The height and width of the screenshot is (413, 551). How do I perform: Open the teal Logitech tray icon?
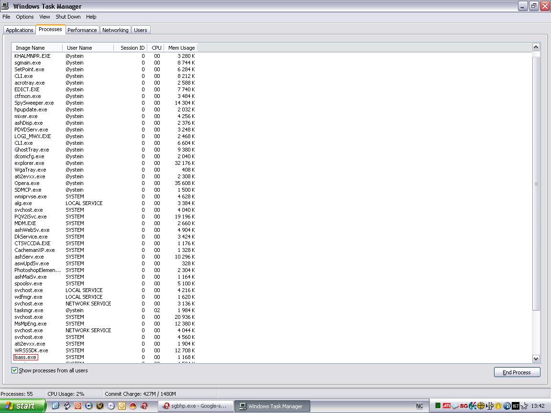pos(472,406)
